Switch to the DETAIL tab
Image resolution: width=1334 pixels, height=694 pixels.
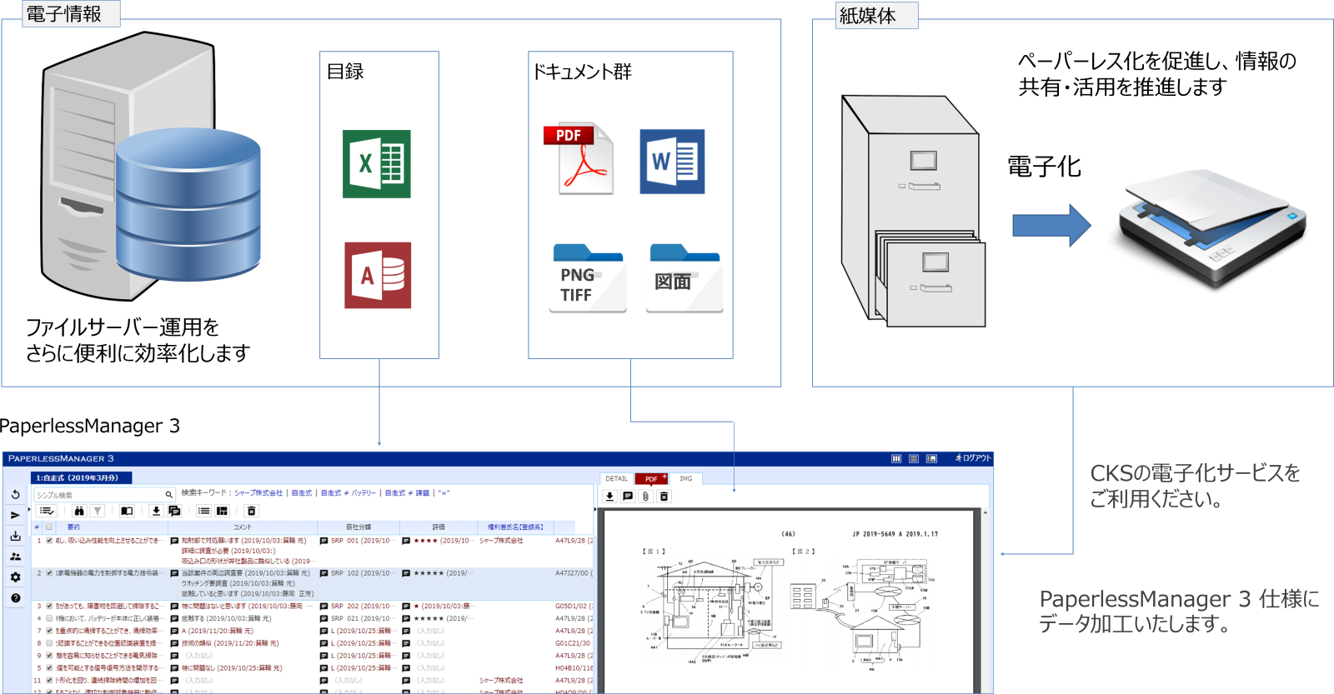tap(617, 479)
